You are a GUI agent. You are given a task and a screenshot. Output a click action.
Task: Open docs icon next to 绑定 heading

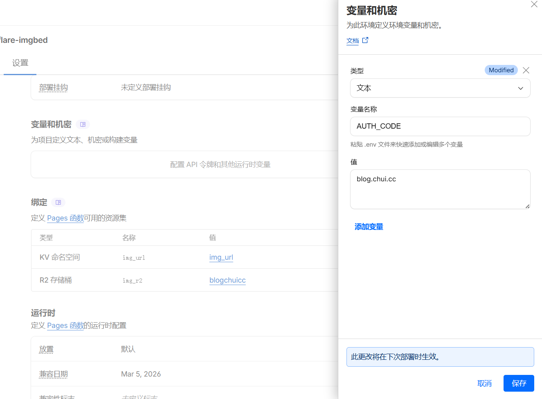click(x=58, y=203)
